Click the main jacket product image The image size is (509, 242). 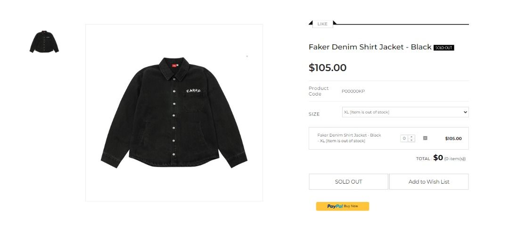point(174,113)
